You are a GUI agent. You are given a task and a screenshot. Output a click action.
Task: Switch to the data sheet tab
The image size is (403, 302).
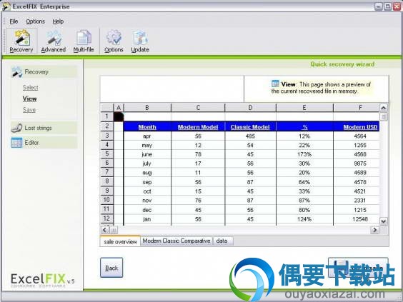[223, 241]
